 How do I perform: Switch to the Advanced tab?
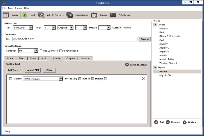85,58
